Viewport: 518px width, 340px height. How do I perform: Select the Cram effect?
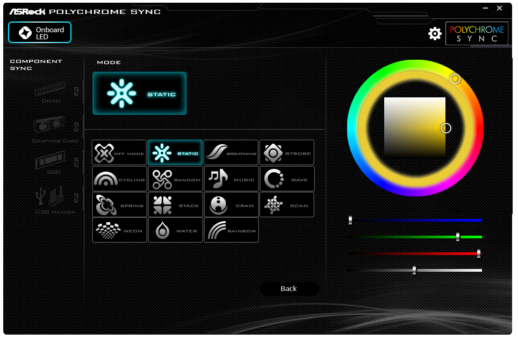[x=231, y=205]
